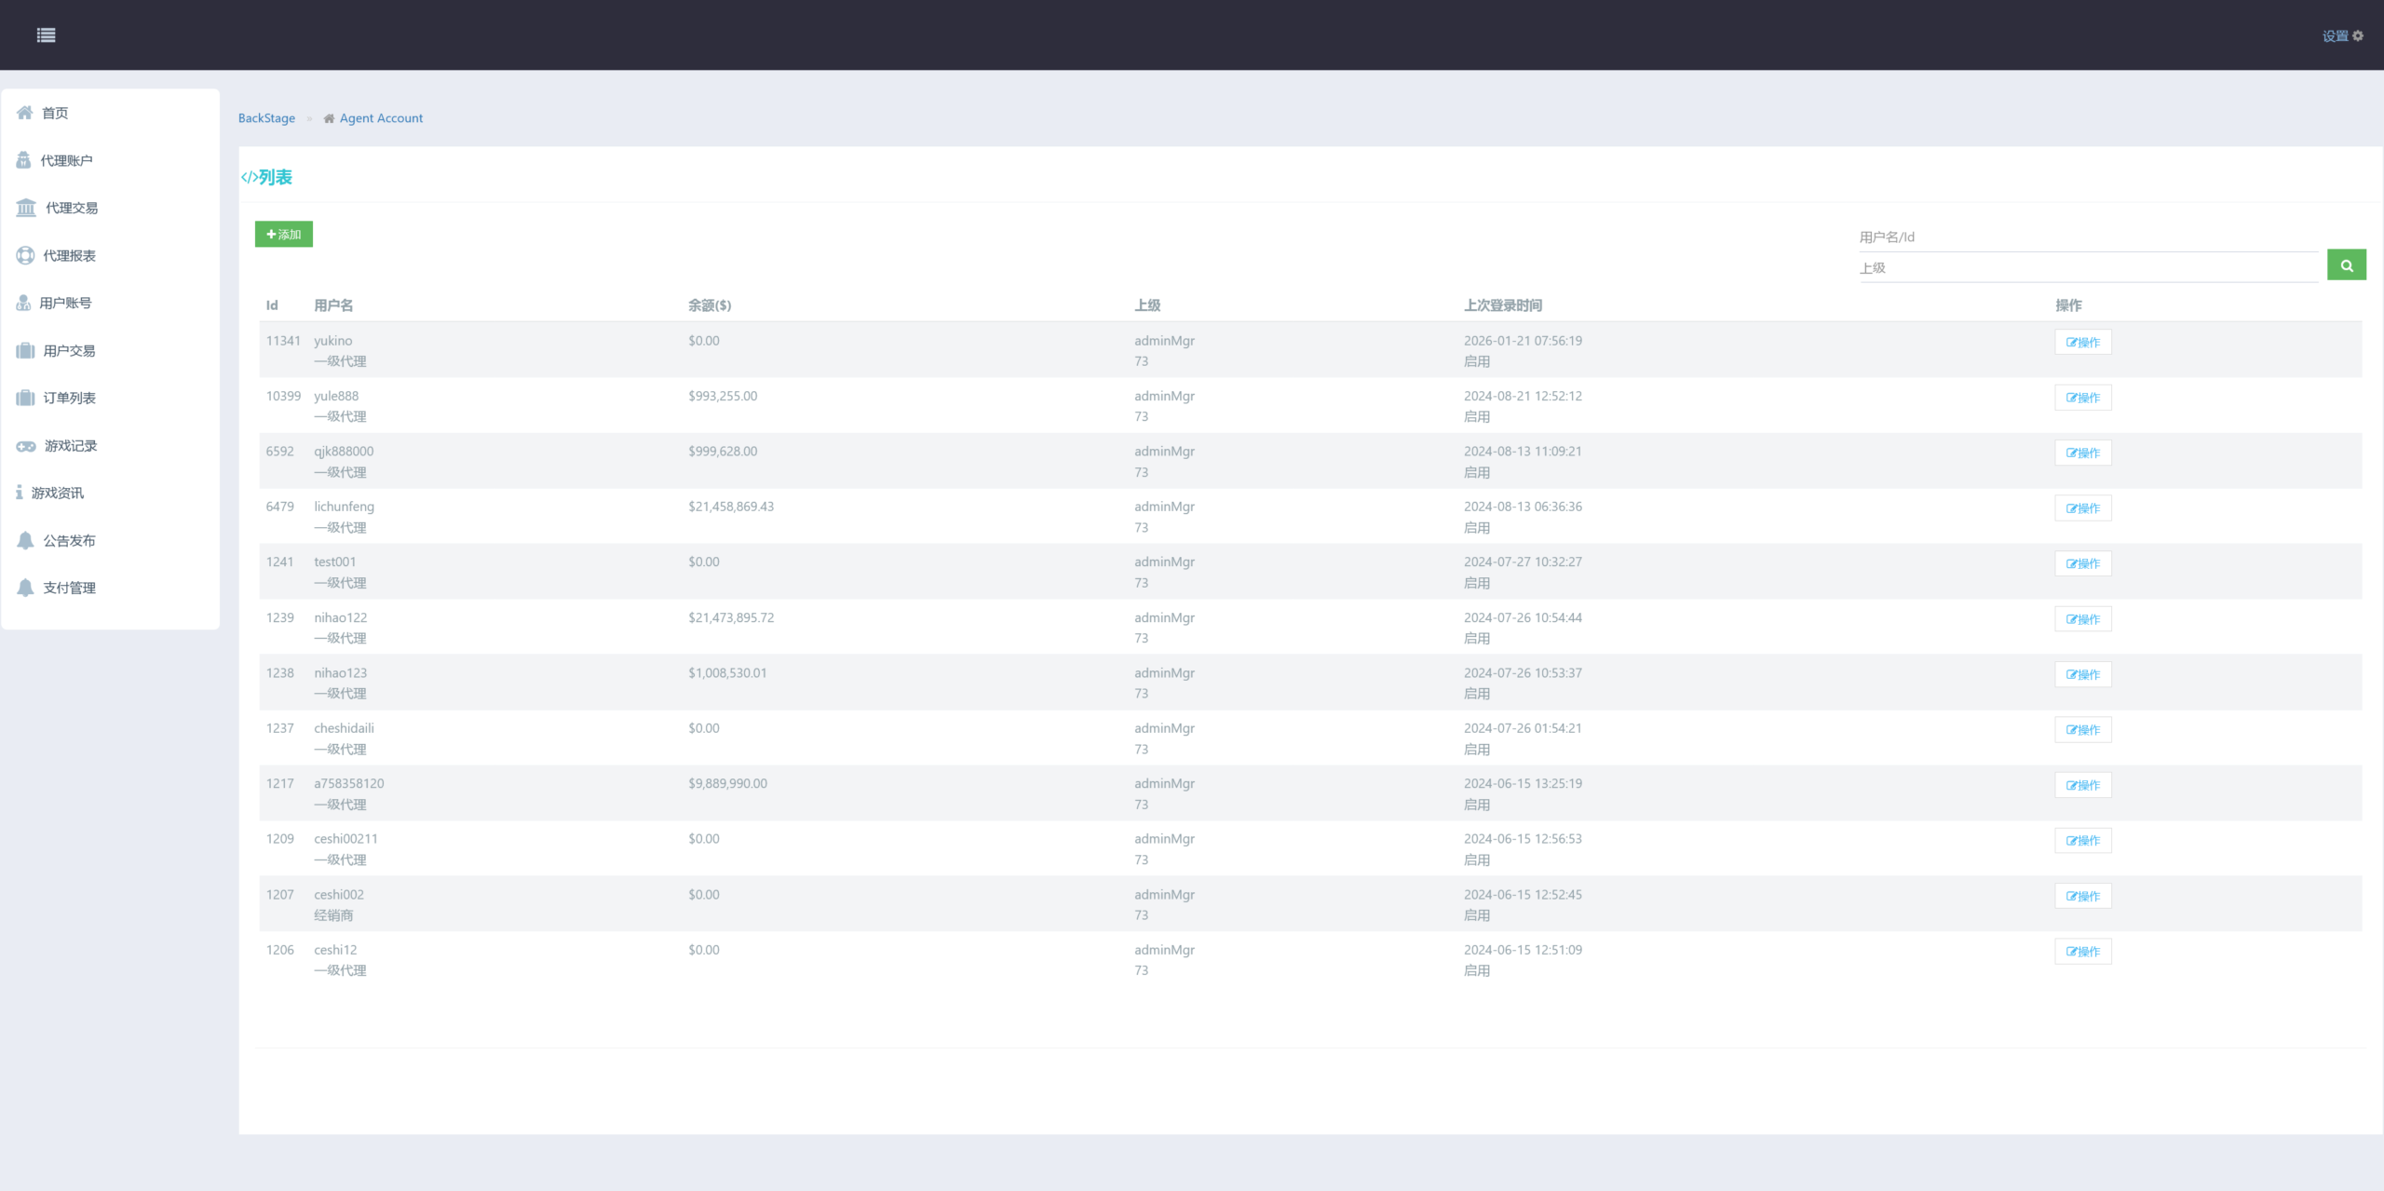2384x1191 pixels.
Task: Go to 用户交易 sidebar item
Action: point(69,350)
